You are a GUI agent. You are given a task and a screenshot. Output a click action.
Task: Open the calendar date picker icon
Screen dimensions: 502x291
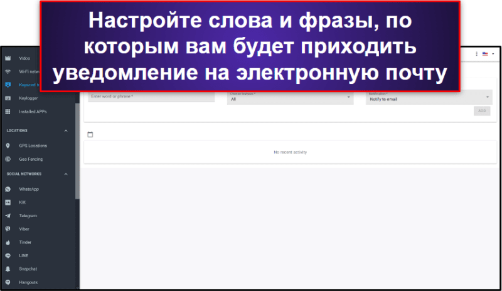pos(90,135)
